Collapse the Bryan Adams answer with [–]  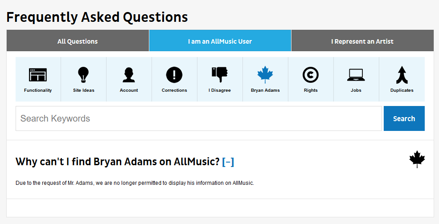[x=228, y=162]
